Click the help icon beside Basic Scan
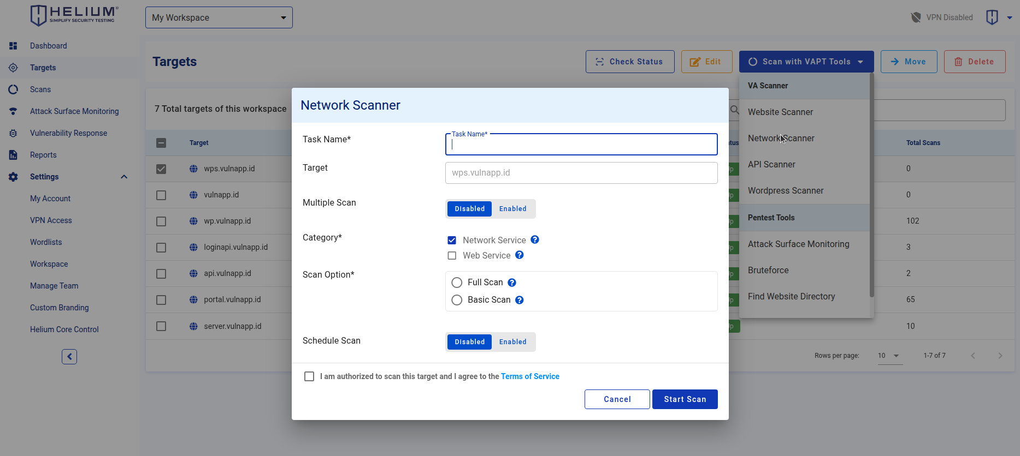 point(520,300)
